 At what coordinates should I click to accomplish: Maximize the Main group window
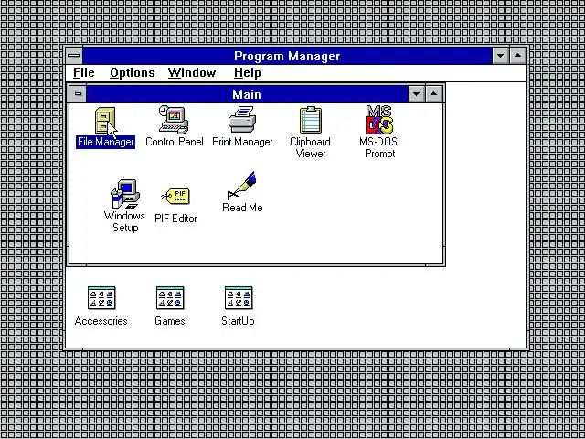(433, 94)
